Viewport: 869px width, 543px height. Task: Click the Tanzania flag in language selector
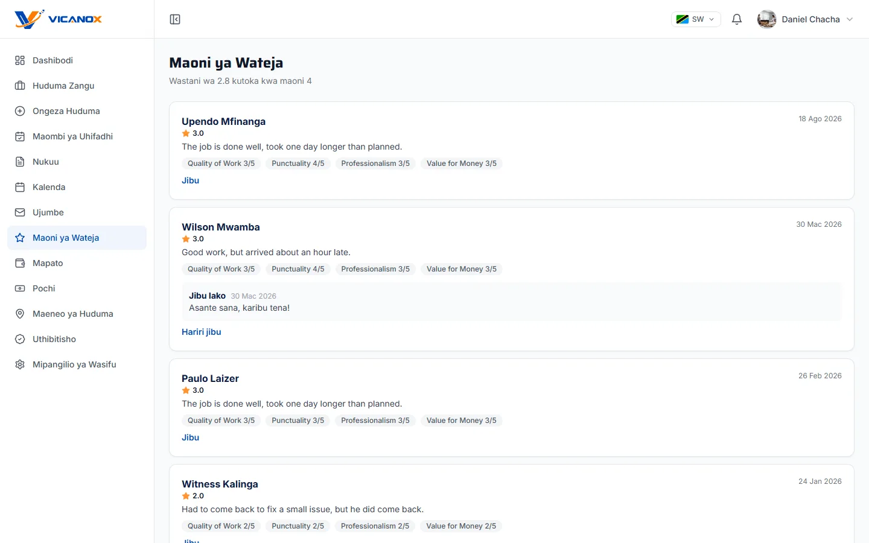(x=683, y=19)
